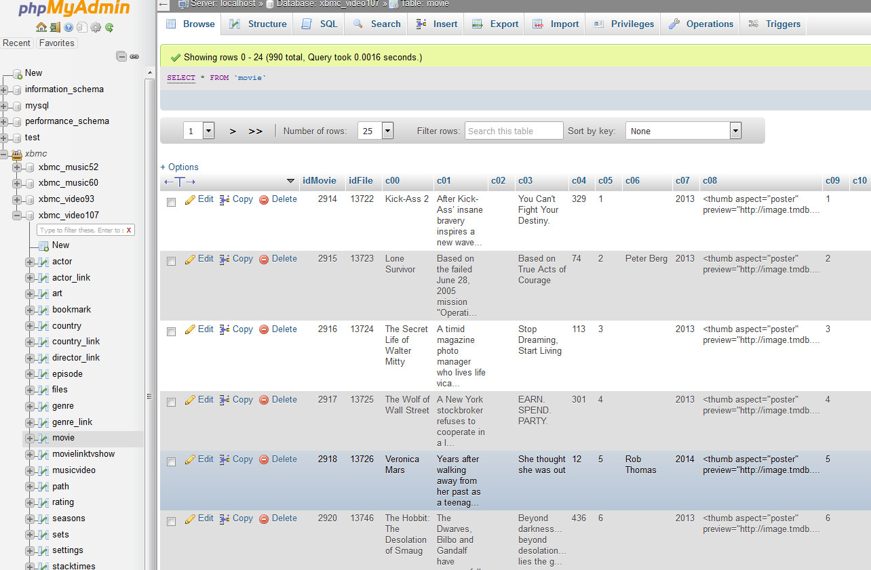This screenshot has width=871, height=570.
Task: Check the Lone Survivor row checkbox
Action: click(172, 262)
